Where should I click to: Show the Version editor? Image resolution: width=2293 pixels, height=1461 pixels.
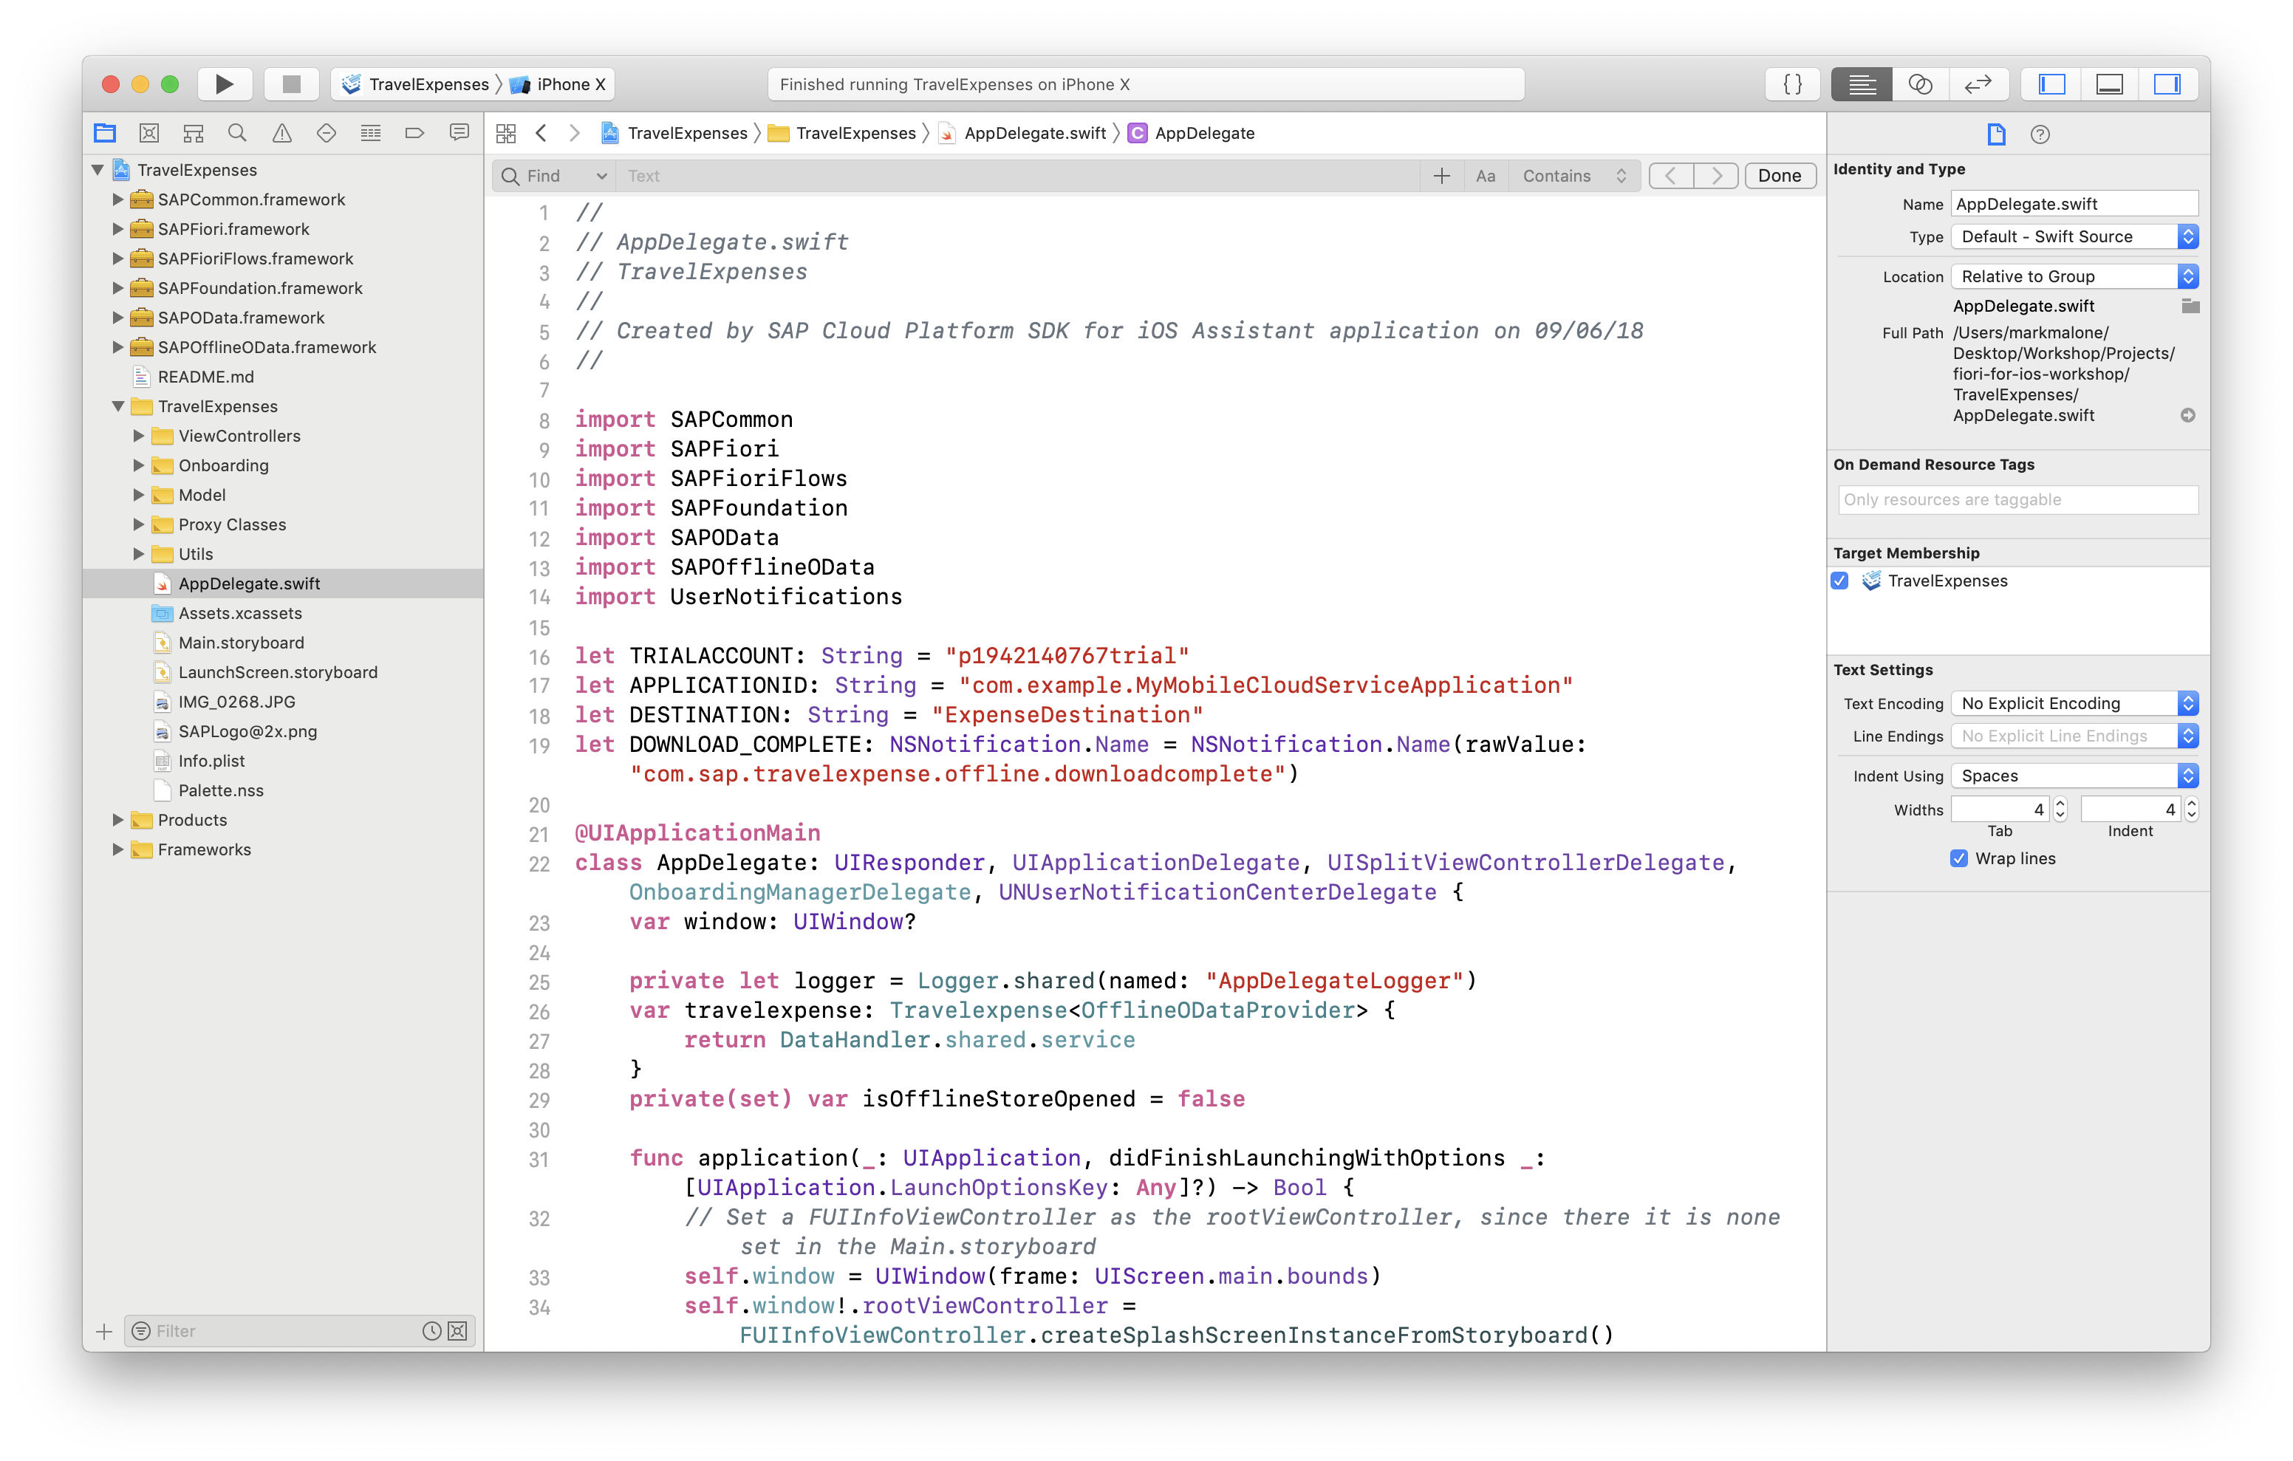point(1978,83)
